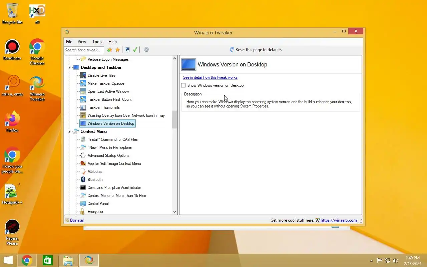Click the Taskbar Button Flash Count icon

[83, 99]
